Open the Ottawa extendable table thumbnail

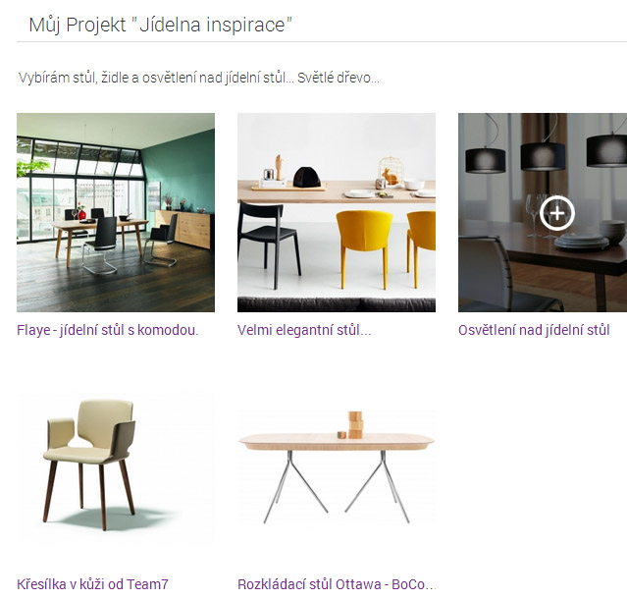tap(337, 466)
